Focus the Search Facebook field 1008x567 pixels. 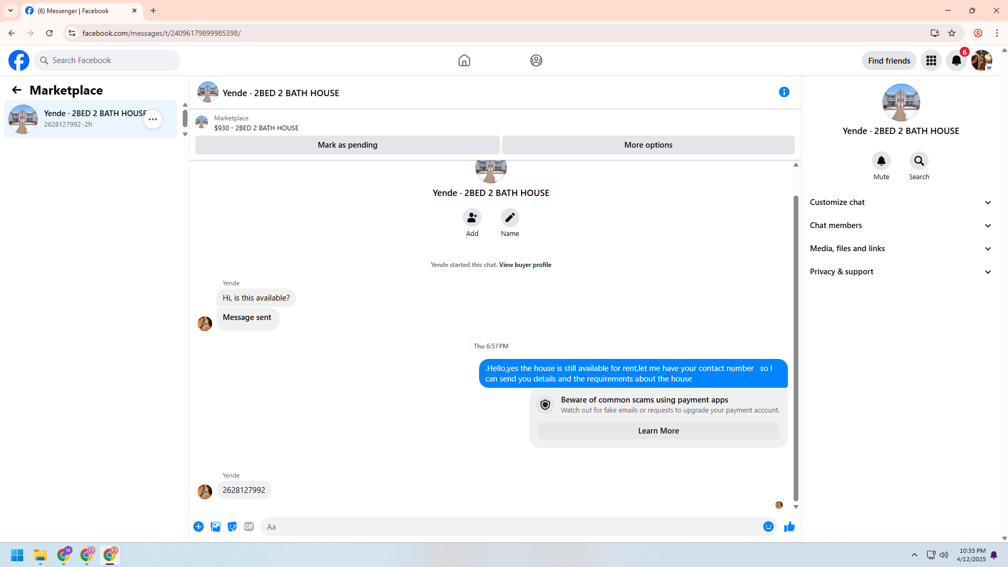coord(108,60)
